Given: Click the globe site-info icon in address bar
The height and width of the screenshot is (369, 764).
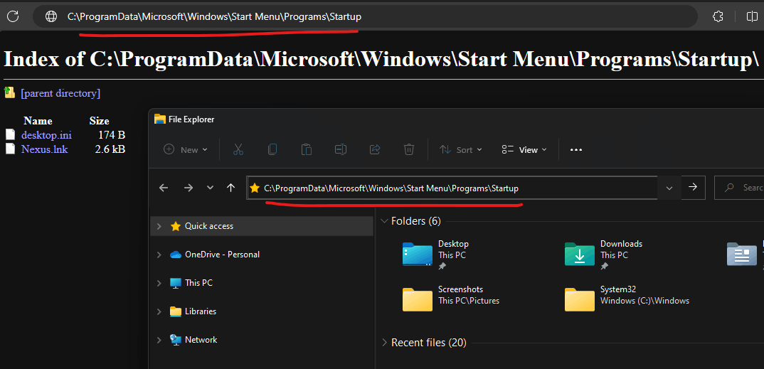Looking at the screenshot, I should 51,16.
